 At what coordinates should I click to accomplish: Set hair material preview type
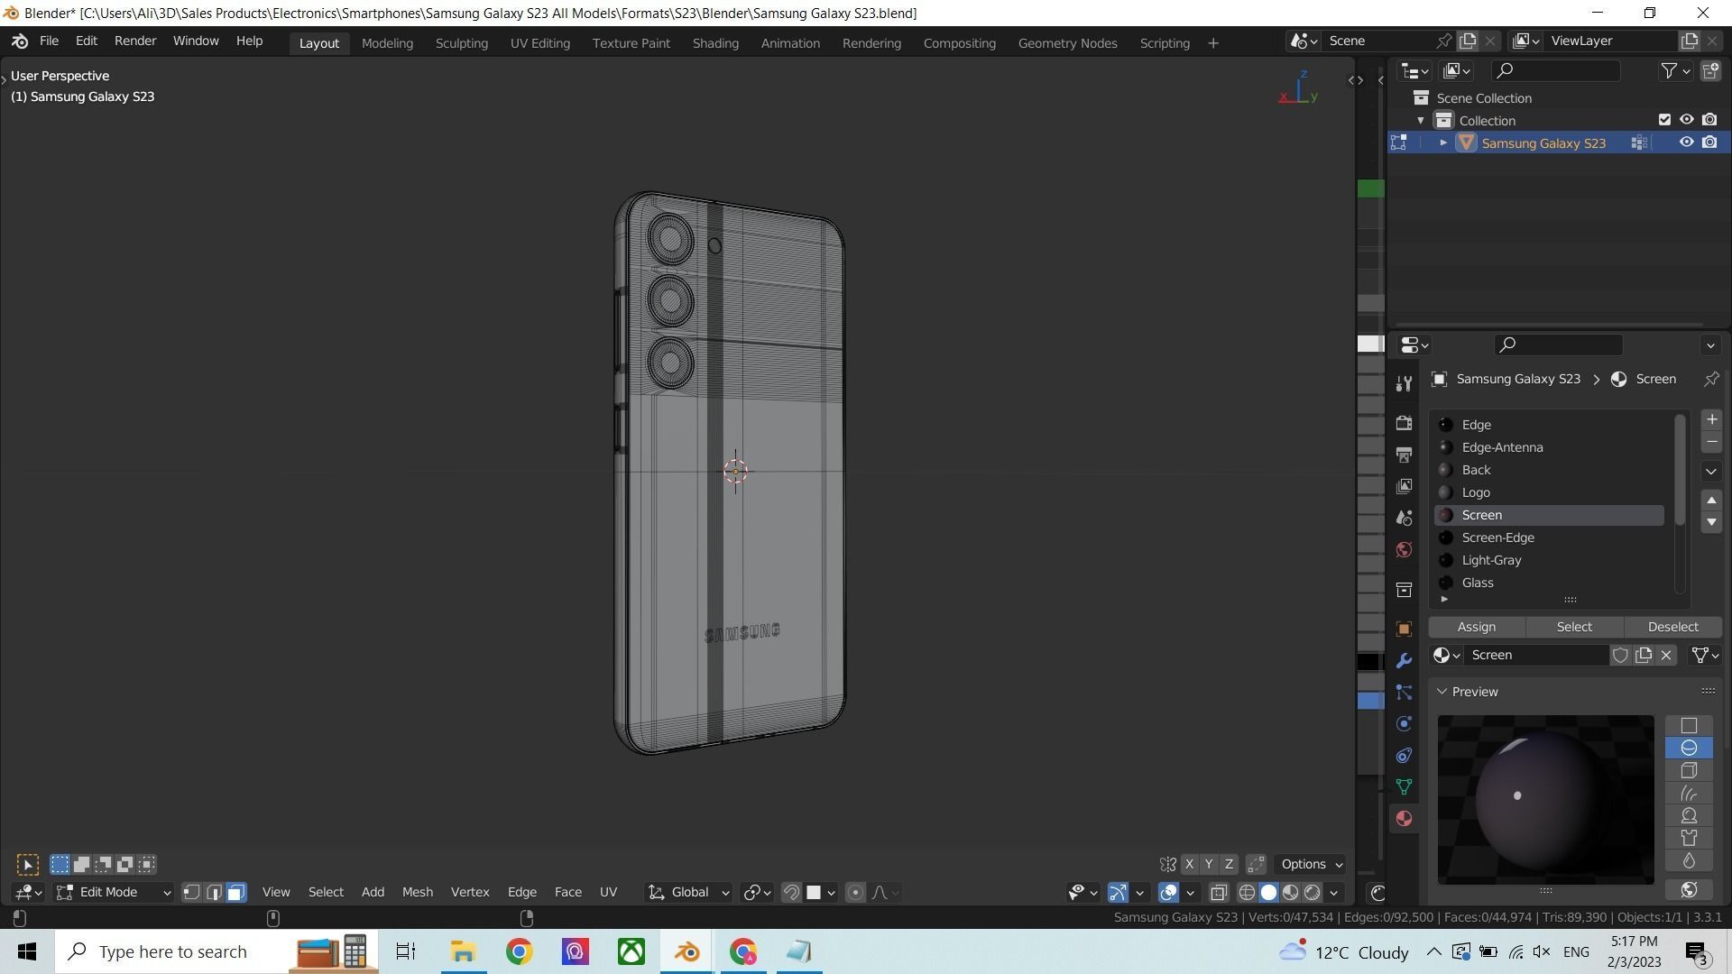pyautogui.click(x=1689, y=793)
